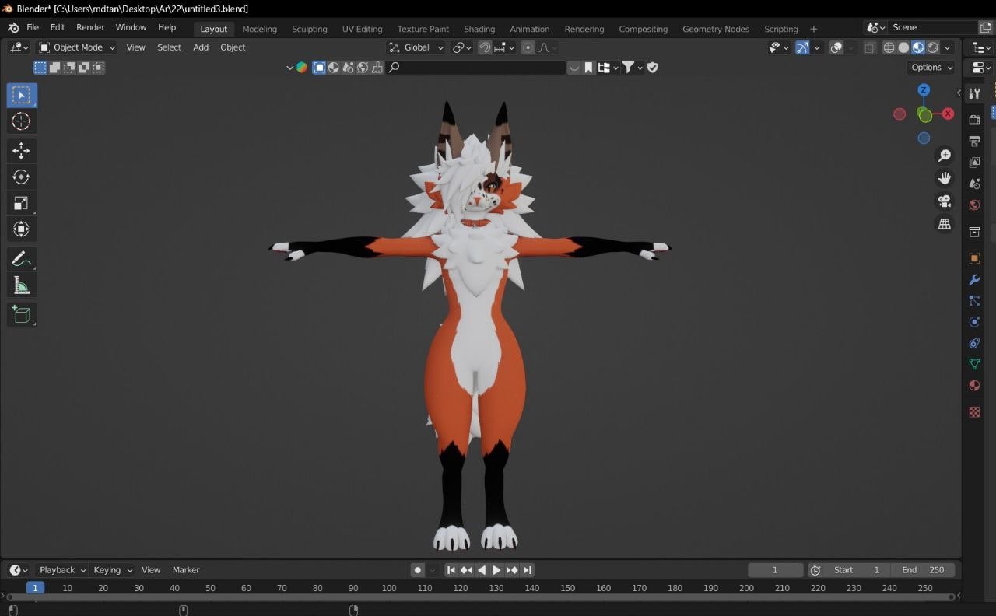The width and height of the screenshot is (996, 616).
Task: Select the Add Cube tool
Action: 22,314
